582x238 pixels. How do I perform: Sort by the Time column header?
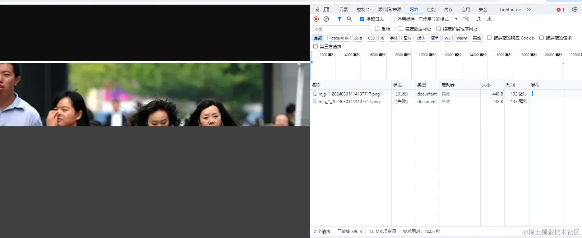[x=516, y=85]
